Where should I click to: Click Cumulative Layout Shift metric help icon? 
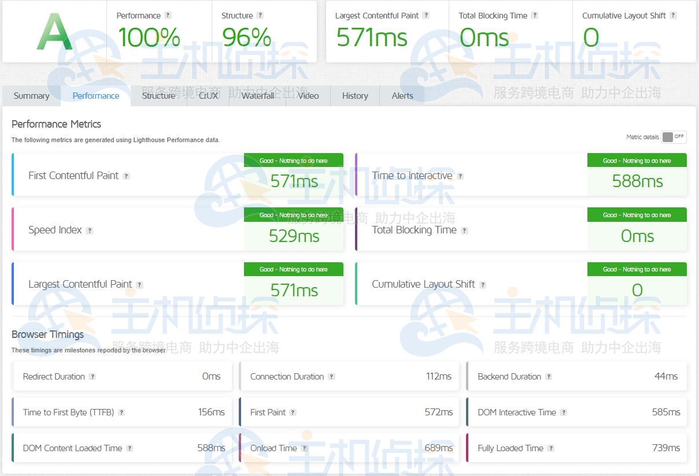[x=483, y=285]
